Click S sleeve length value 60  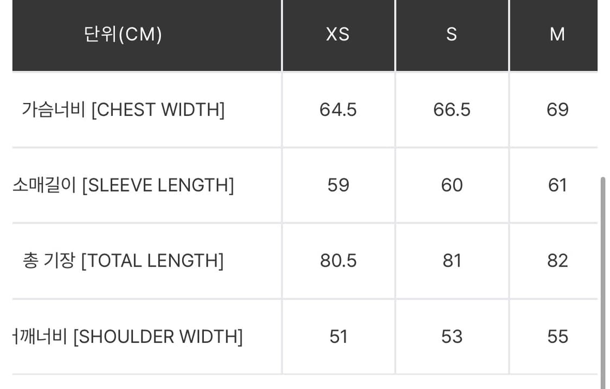point(452,185)
